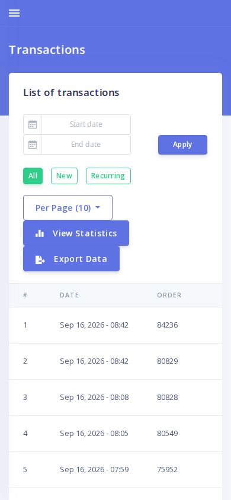231x500 pixels.
Task: Click the End date calendar icon
Action: click(33, 145)
